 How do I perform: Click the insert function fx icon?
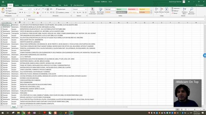pos(24,19)
